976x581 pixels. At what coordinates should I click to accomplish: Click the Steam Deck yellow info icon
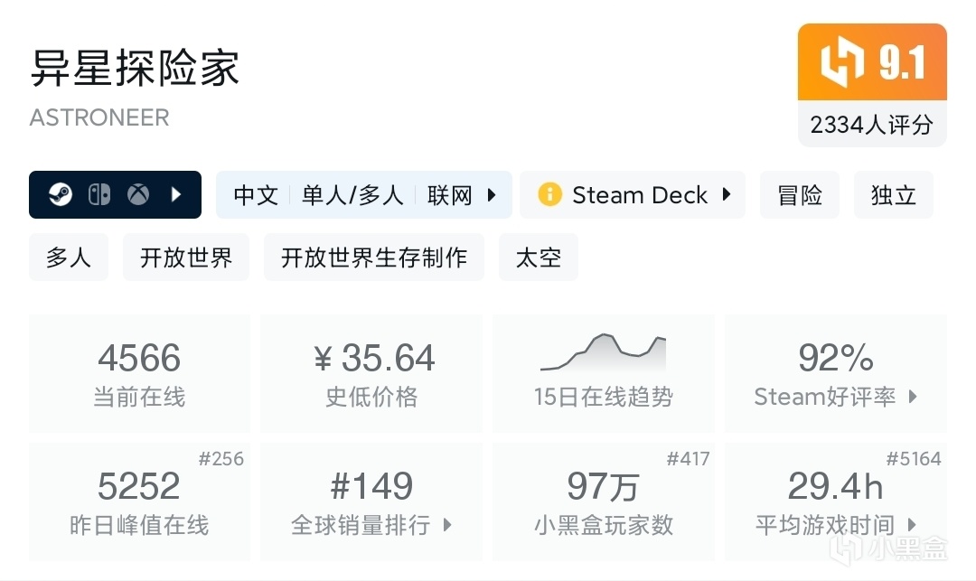(549, 194)
